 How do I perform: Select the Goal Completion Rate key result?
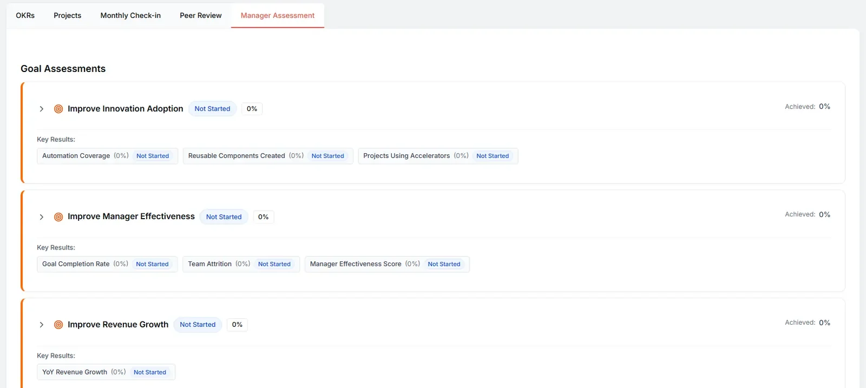point(107,264)
